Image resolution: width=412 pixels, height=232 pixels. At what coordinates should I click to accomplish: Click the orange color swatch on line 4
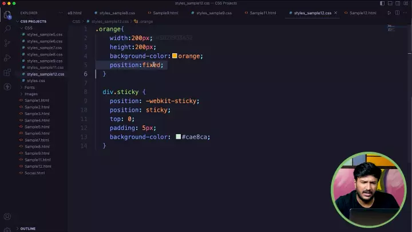pyautogui.click(x=175, y=56)
